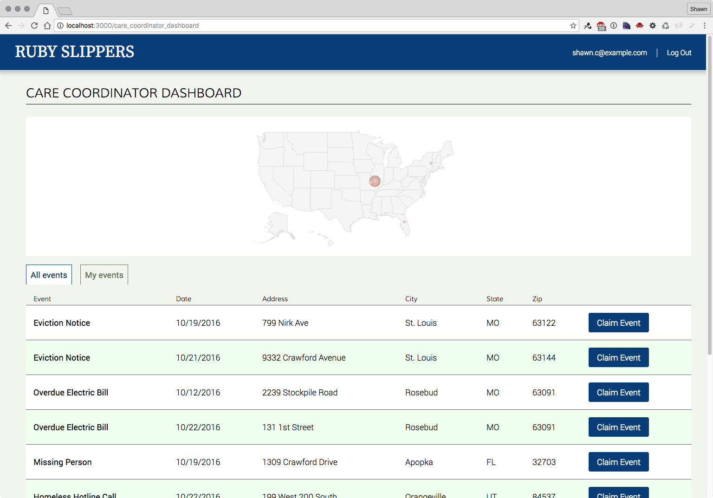Click the recycle arrows extension icon
Screen dimensions: 713x498
(666, 26)
